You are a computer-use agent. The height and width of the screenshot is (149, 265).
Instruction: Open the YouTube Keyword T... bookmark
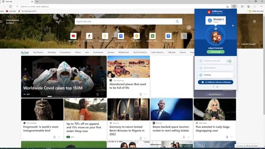[28, 11]
